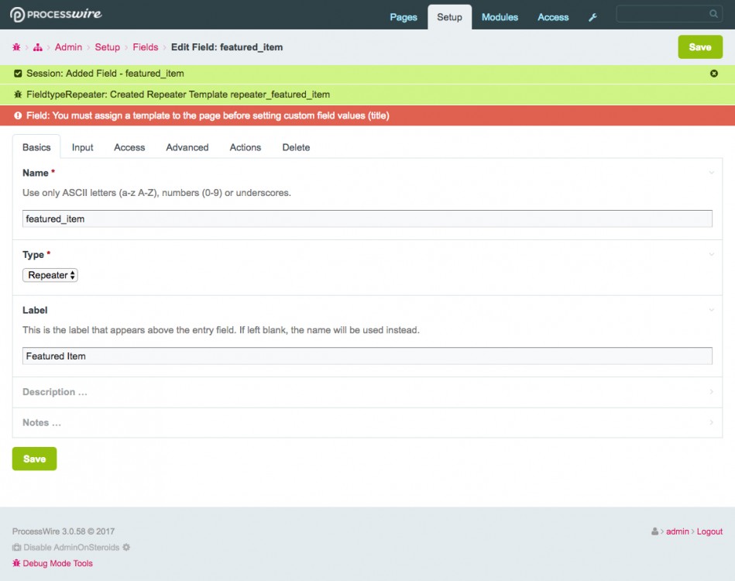Dismiss the session notice with X icon
The image size is (735, 581).
[714, 74]
